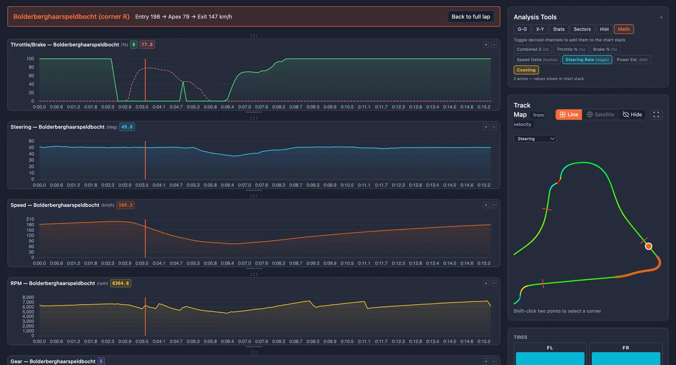The width and height of the screenshot is (676, 365).
Task: Disable the Coasting derived channel
Action: (x=526, y=70)
